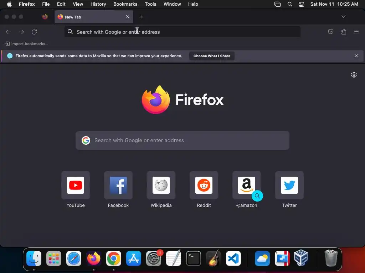Open TextEdit from the Dock
365x273 pixels.
(174, 258)
